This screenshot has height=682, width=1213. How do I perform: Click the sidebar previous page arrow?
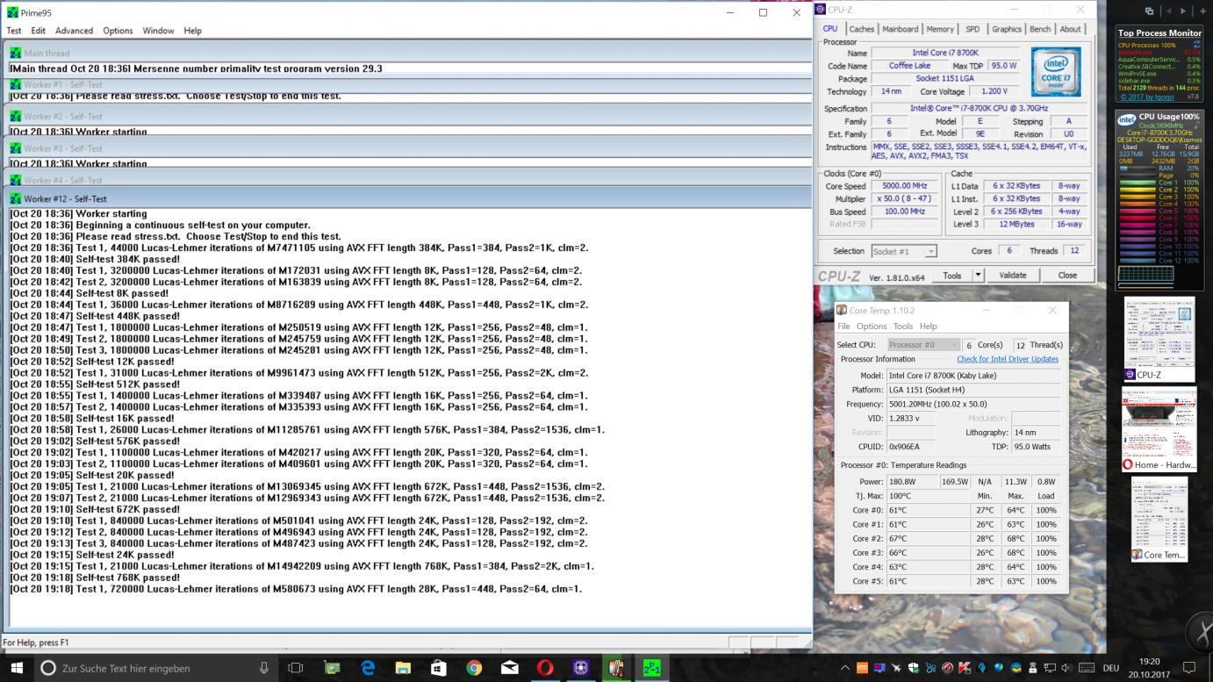point(1167,11)
